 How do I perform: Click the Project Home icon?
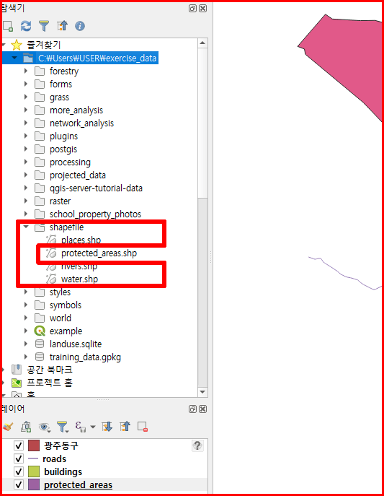coord(17,383)
